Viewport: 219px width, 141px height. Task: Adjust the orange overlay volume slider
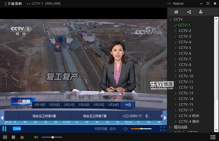(141, 129)
